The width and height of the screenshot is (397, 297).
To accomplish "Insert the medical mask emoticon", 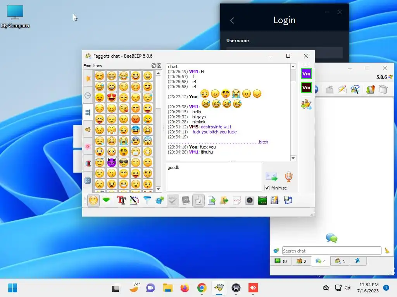I will click(x=135, y=152).
